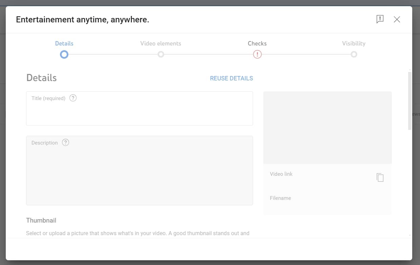The width and height of the screenshot is (420, 265).
Task: Click the dialog's vertical scrollbar thumb
Action: point(410,100)
